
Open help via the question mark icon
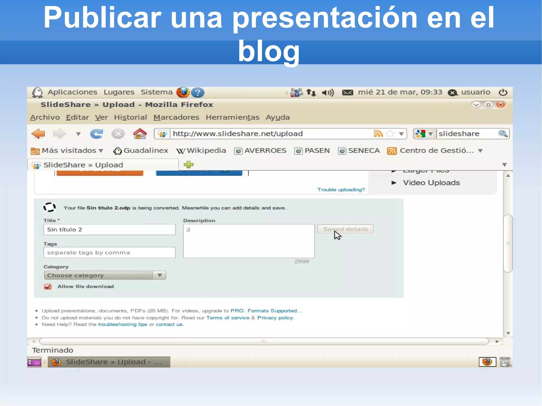tap(198, 93)
